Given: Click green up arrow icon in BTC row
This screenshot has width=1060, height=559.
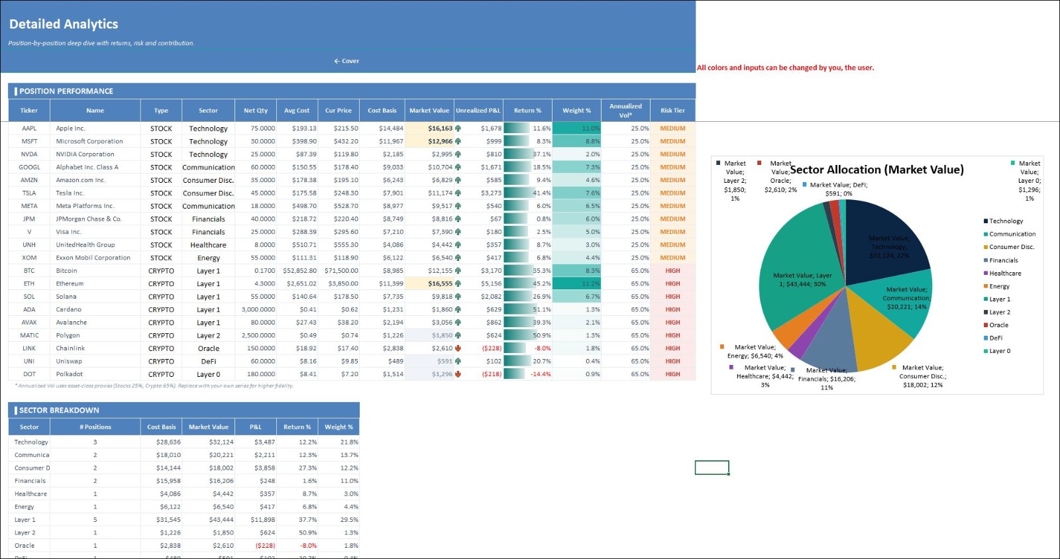Looking at the screenshot, I should (458, 270).
